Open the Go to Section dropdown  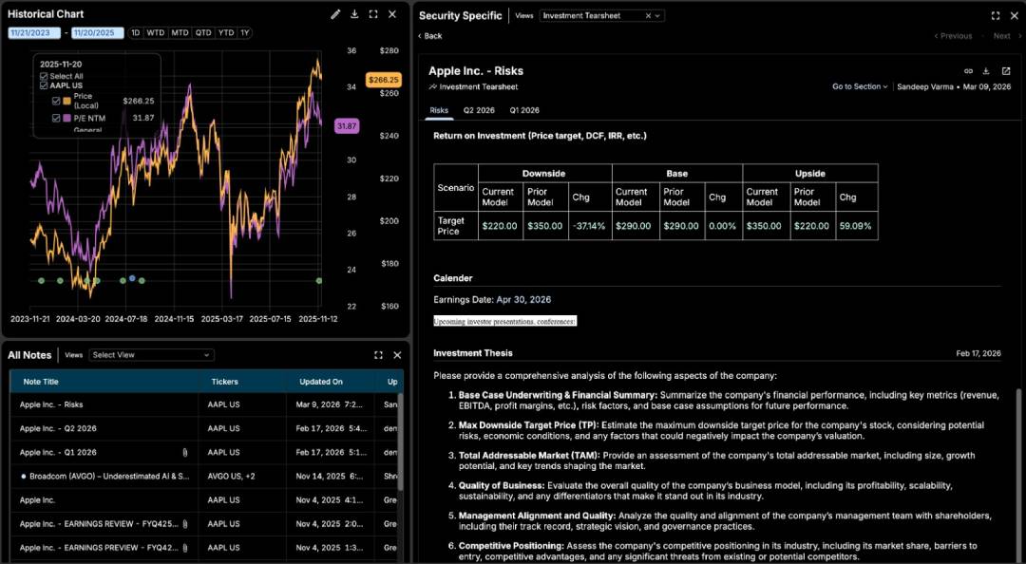click(859, 86)
